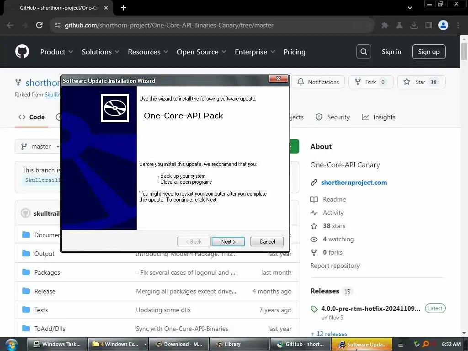Go back in the browser

tap(10, 25)
